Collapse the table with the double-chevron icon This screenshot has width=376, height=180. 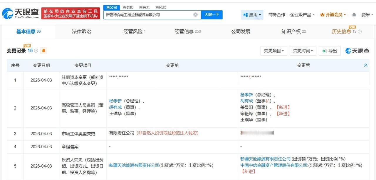click(x=365, y=65)
